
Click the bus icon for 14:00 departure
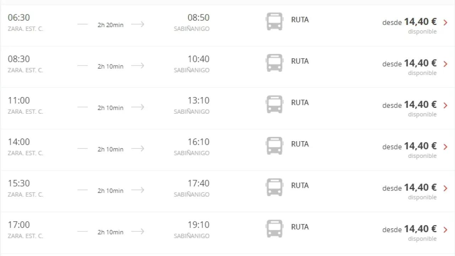(x=274, y=146)
